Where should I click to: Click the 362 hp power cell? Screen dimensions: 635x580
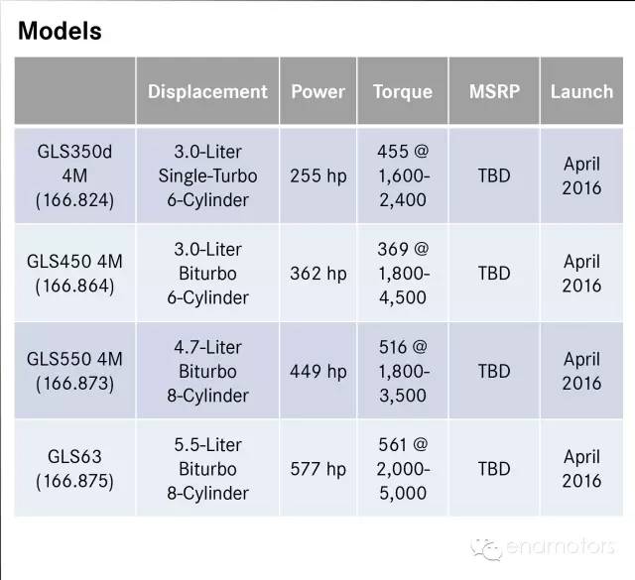pyautogui.click(x=317, y=274)
